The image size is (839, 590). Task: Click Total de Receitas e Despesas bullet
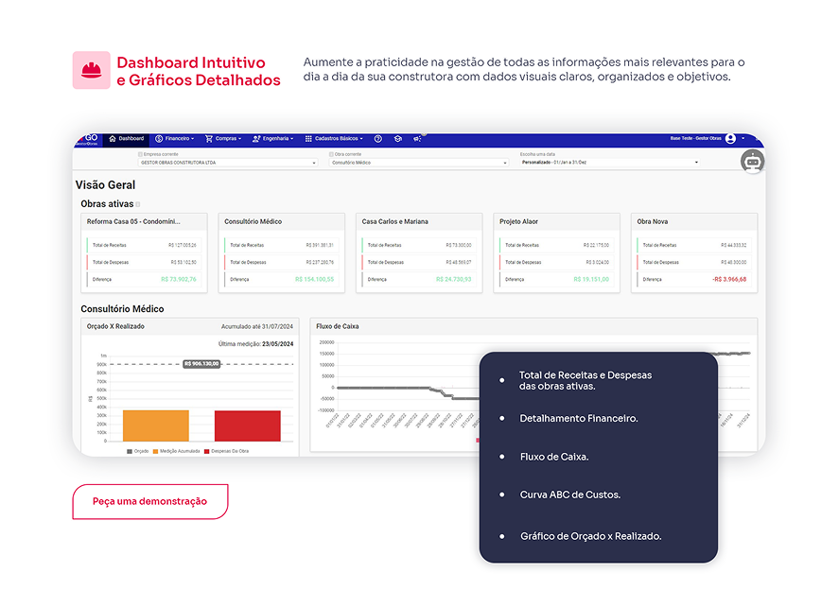point(586,380)
